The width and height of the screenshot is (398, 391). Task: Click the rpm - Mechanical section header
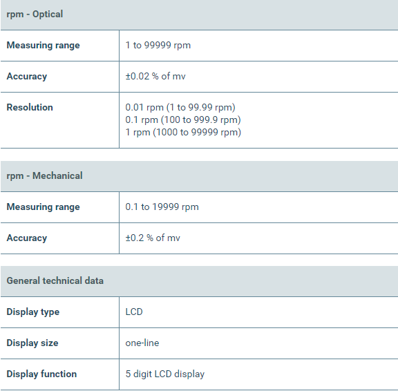pos(44,176)
